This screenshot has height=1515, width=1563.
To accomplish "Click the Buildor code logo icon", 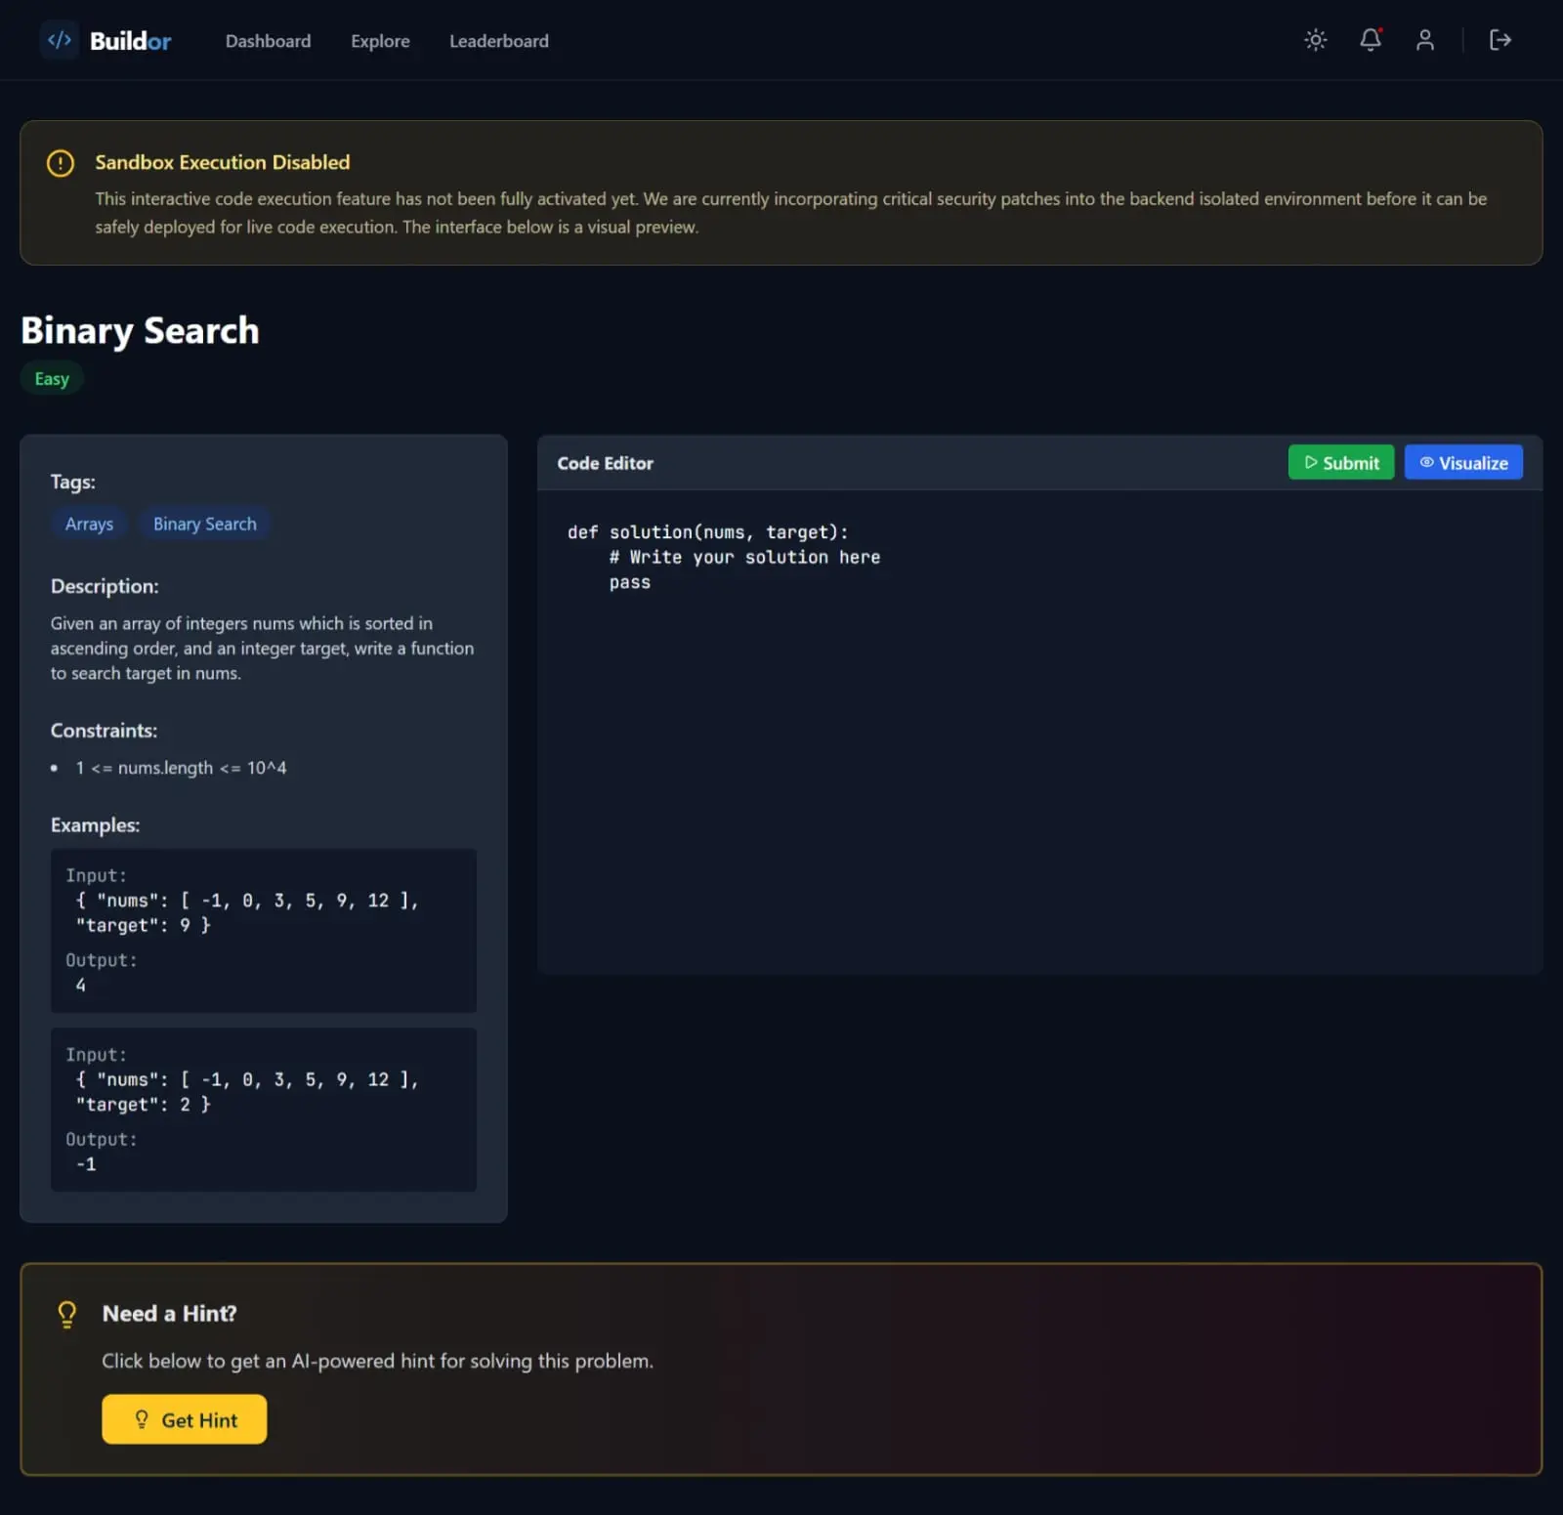I will (x=60, y=40).
